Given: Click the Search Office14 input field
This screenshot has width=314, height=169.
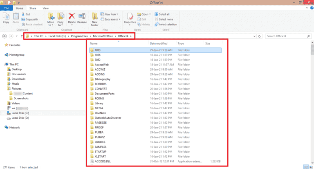Looking at the screenshot, I should [286, 36].
